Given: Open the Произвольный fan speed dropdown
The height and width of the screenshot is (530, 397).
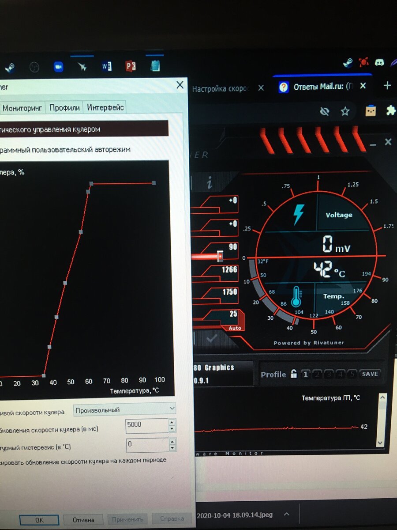Looking at the screenshot, I should pos(125,410).
